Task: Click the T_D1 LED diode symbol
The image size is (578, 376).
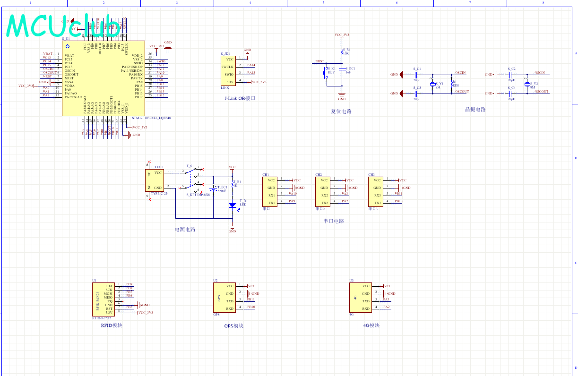Action: [x=232, y=205]
